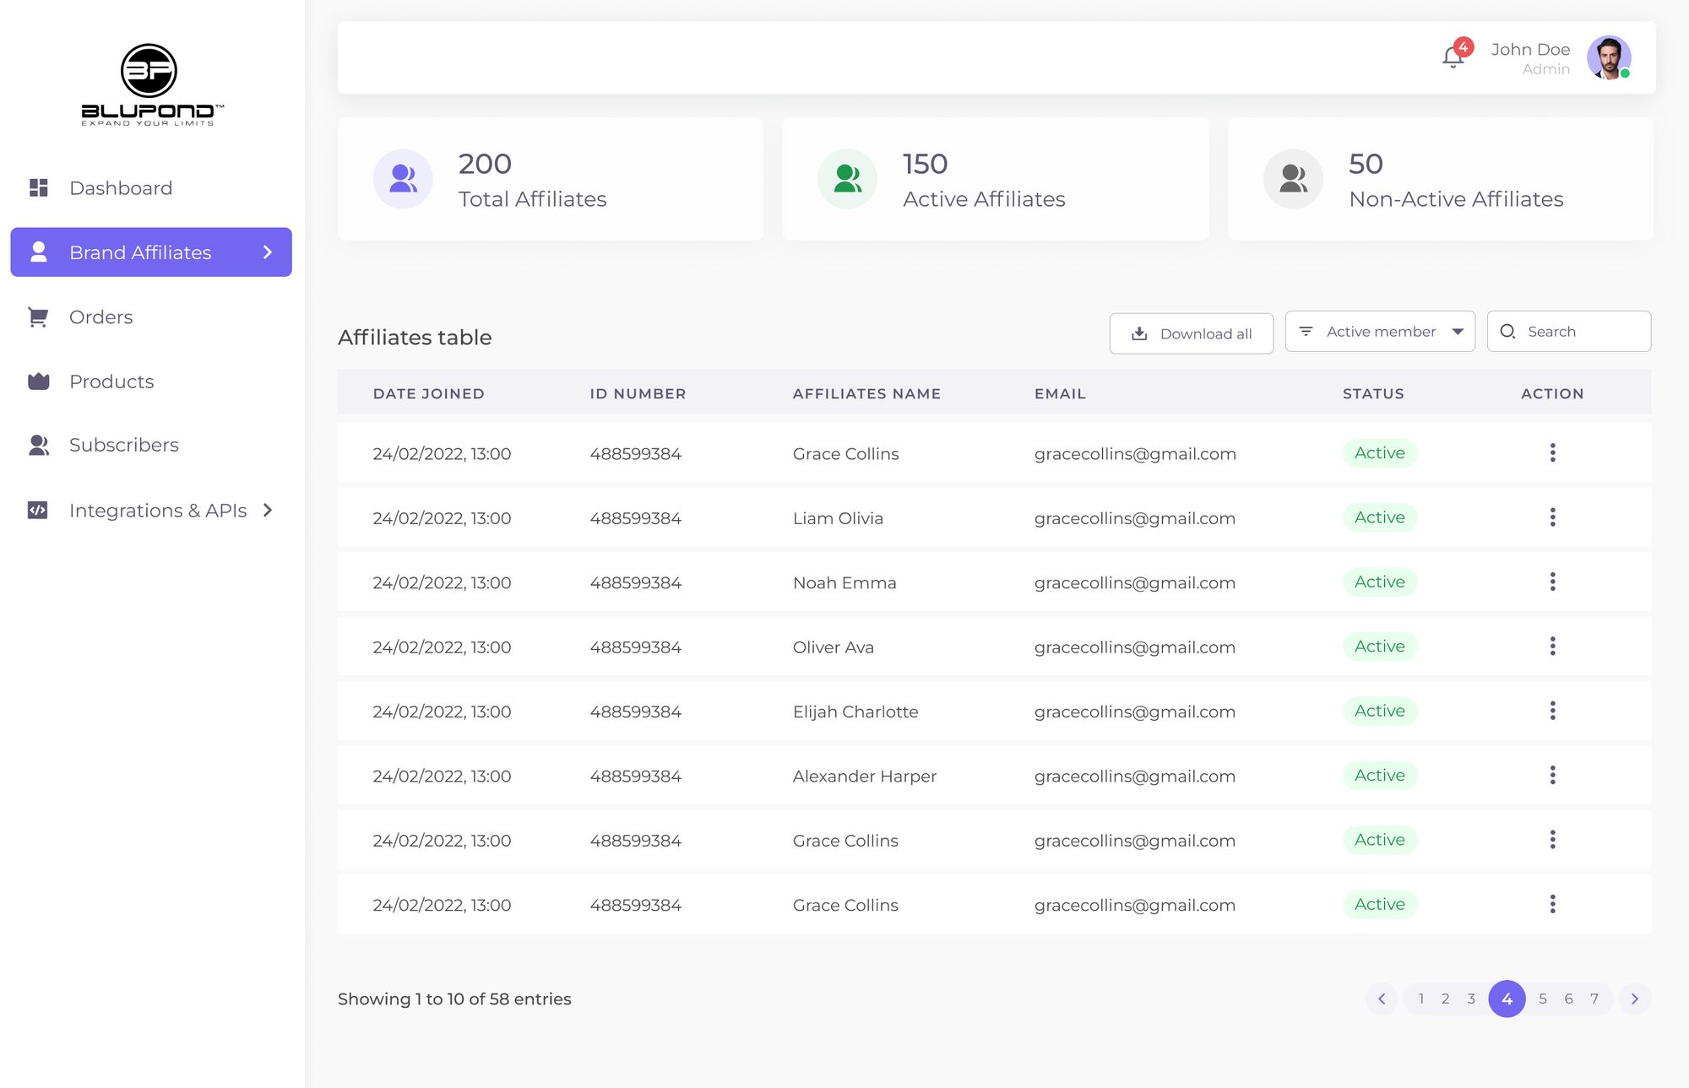Expand Brand Affiliates chevron

268,252
